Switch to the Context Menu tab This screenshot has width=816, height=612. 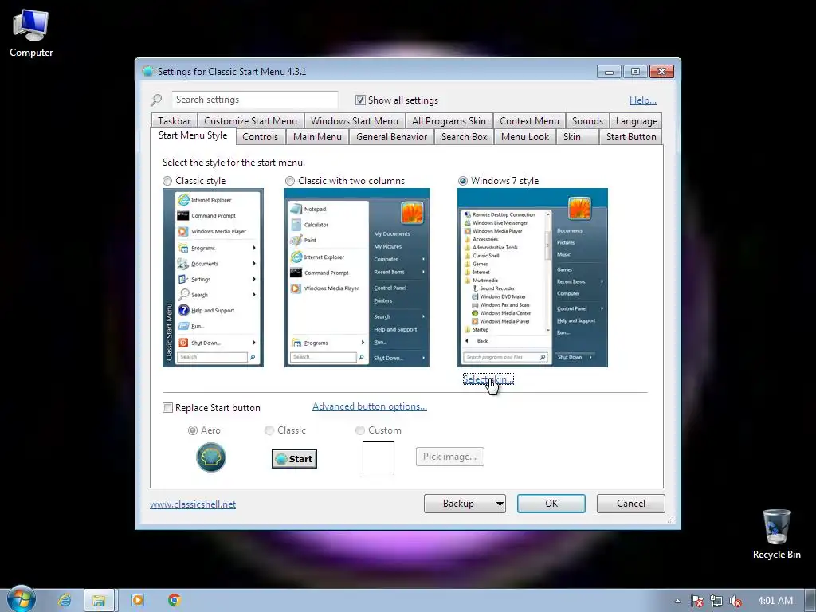click(529, 121)
